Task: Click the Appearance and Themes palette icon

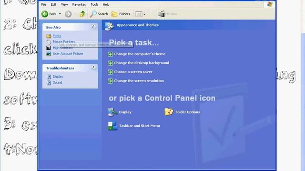Action: pos(109,26)
